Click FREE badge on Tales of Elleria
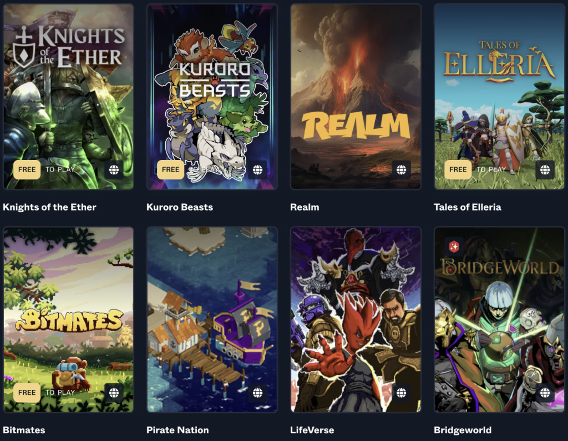This screenshot has height=441, width=568. click(x=458, y=170)
